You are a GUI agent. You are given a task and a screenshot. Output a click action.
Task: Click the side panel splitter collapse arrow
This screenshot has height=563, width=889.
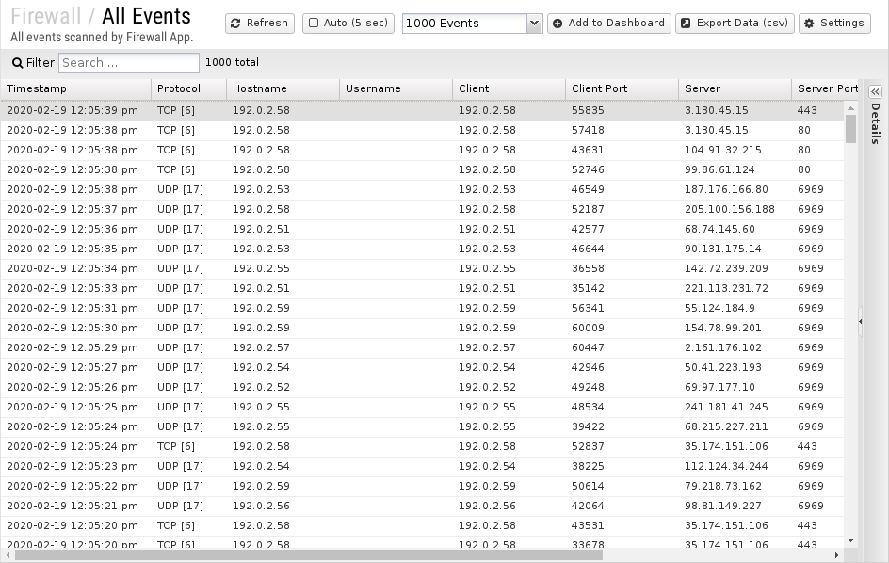click(x=860, y=322)
